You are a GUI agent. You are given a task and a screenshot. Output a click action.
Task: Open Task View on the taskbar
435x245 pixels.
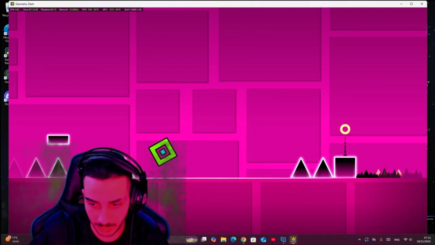[x=204, y=240]
